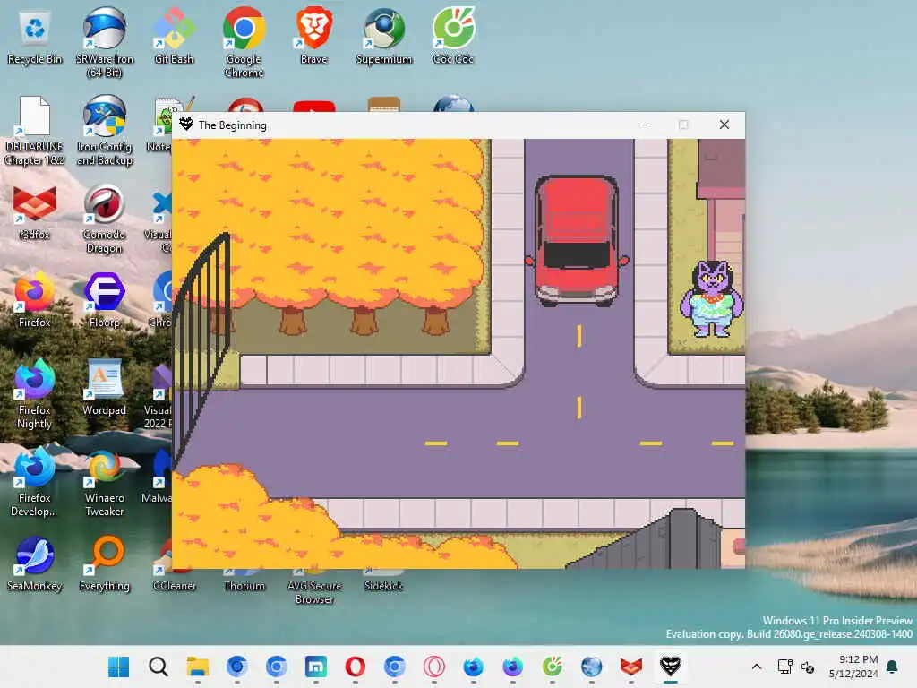
Task: Select the SeaMonkey desktop icon
Action: pyautogui.click(x=35, y=563)
